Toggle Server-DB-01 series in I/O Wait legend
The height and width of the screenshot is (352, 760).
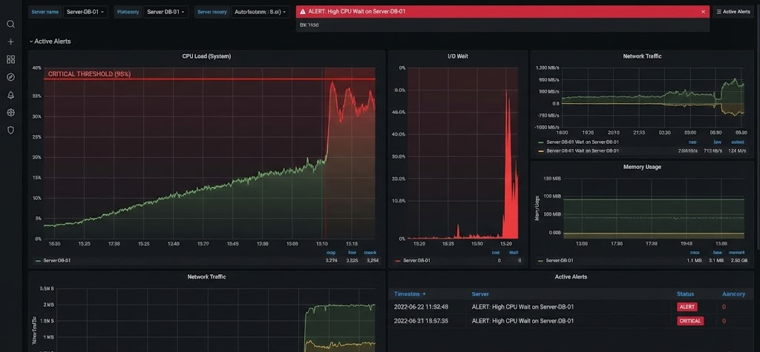pos(416,261)
